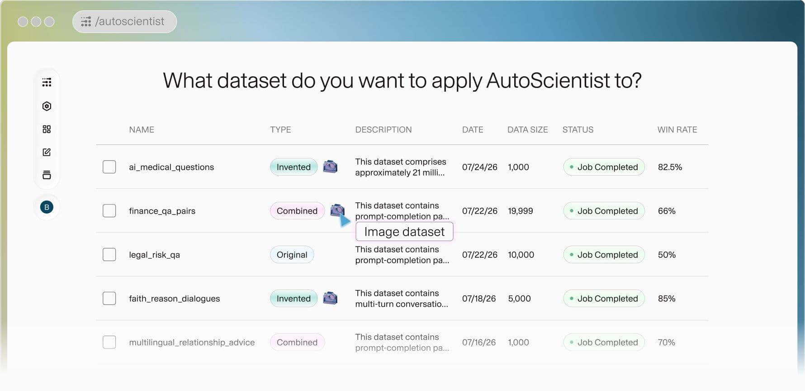Viewport: 805px width, 391px height.
Task: Click the 19,999 data size value
Action: tap(520, 211)
